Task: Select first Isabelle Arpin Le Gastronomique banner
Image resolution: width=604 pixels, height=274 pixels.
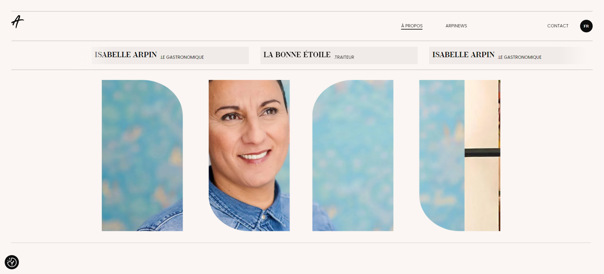Action: point(170,55)
